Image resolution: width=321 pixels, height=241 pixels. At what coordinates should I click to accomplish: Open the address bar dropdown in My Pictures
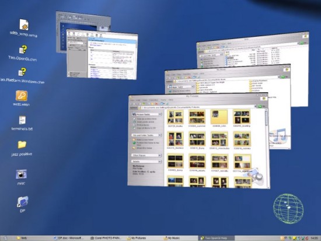[255, 106]
